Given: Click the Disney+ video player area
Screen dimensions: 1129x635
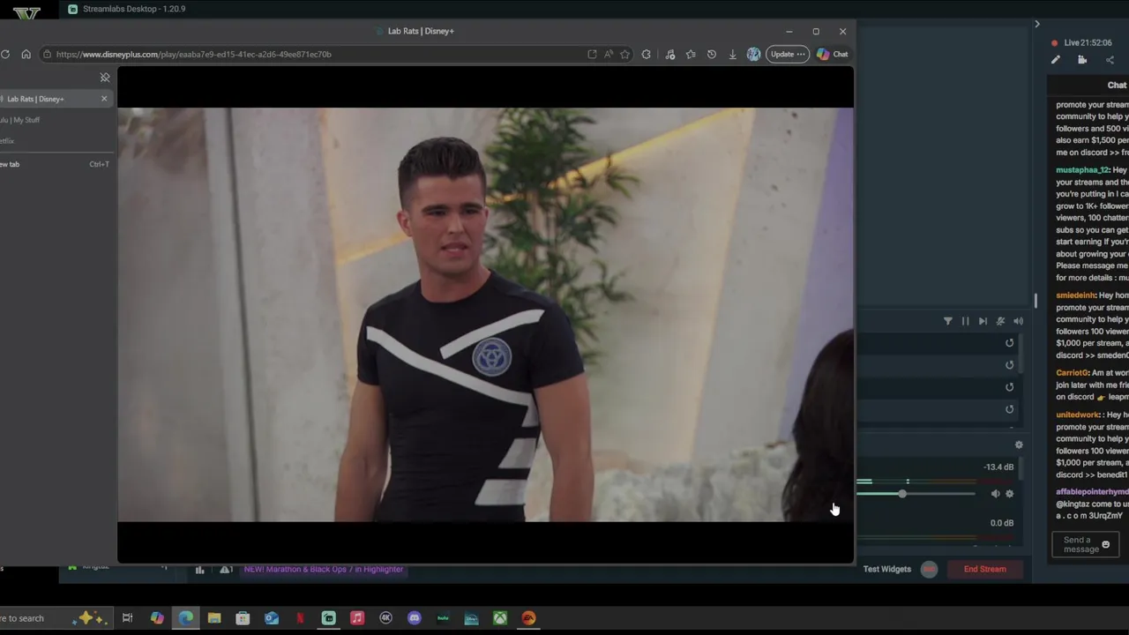Looking at the screenshot, I should [485, 315].
